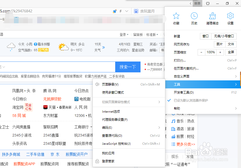Open the 留言板 link
241x168 pixels.
point(138,35)
